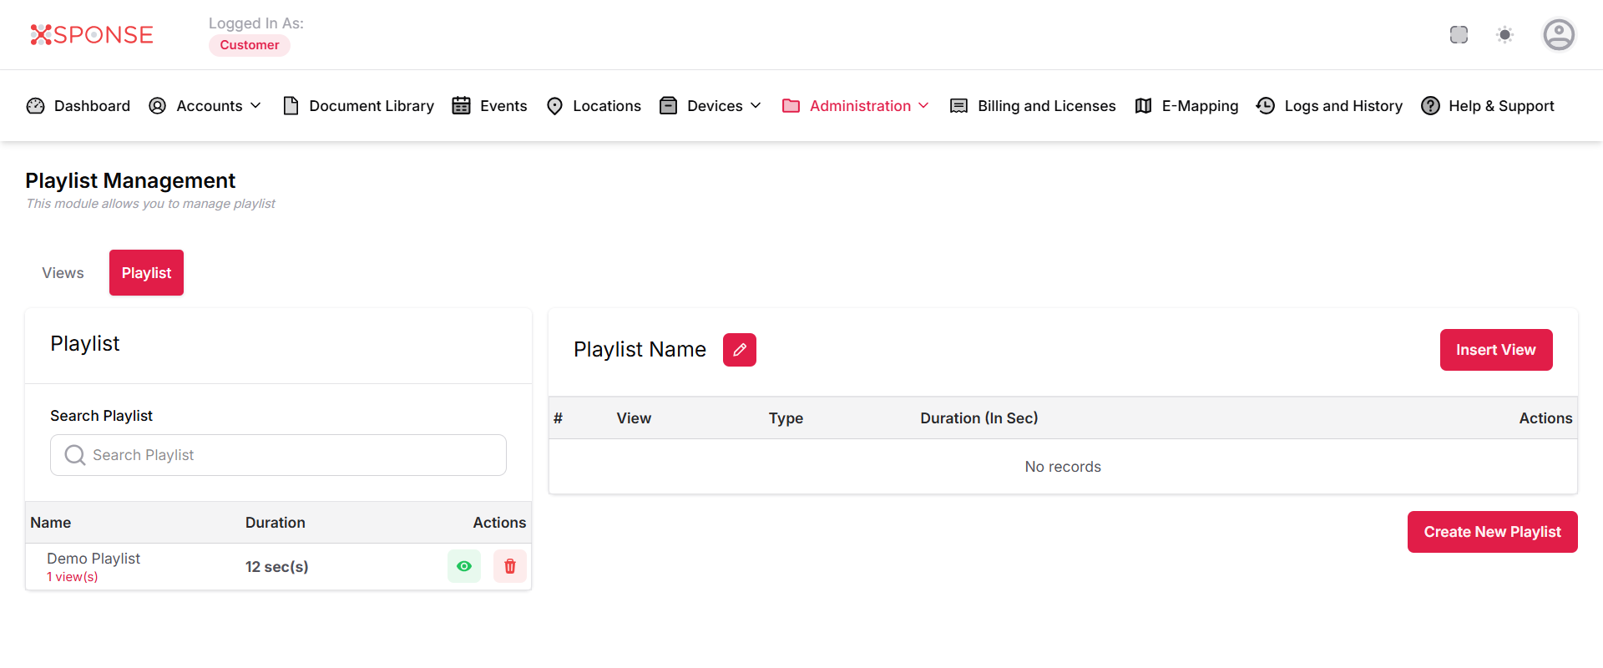
Task: Expand the Devices dropdown menu
Action: click(x=711, y=106)
